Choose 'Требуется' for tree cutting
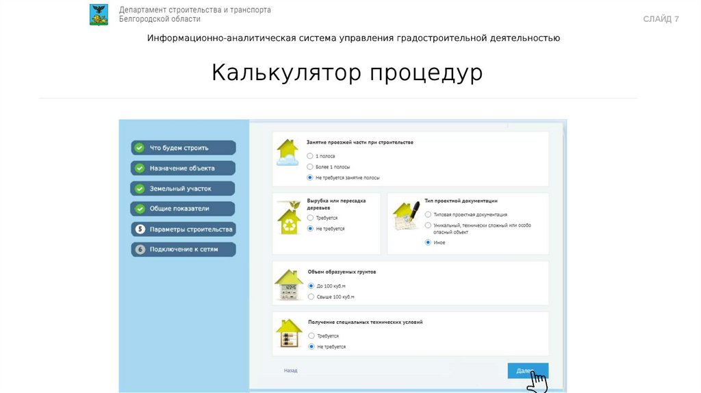The image size is (701, 393). (311, 218)
